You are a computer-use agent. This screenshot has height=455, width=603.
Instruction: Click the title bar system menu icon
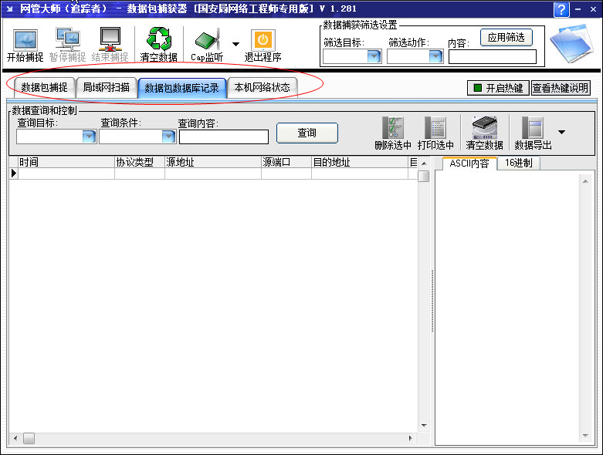point(9,8)
